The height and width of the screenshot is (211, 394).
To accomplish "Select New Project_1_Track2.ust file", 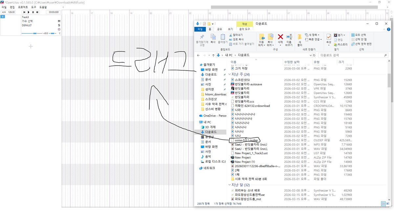I will pyautogui.click(x=249, y=153).
